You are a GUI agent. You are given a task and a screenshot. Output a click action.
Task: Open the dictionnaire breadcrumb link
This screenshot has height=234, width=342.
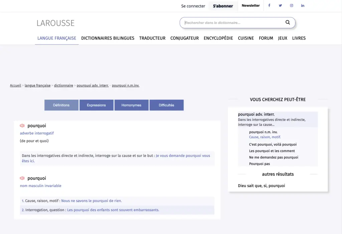(63, 85)
